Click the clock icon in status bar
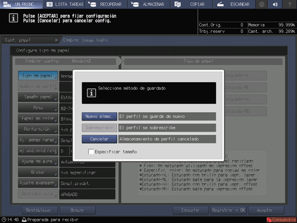The image size is (297, 223). pyautogui.click(x=4, y=220)
